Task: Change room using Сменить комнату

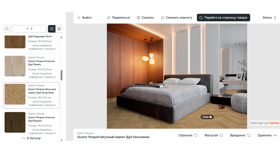Action: 176,18
